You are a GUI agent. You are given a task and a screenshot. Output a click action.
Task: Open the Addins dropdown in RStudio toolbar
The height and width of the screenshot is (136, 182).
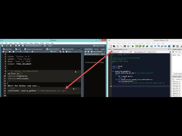[51, 46]
